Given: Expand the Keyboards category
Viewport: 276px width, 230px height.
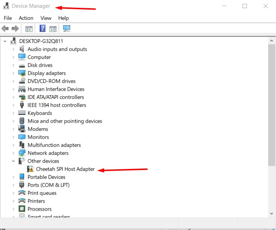Looking at the screenshot, I should 13,113.
